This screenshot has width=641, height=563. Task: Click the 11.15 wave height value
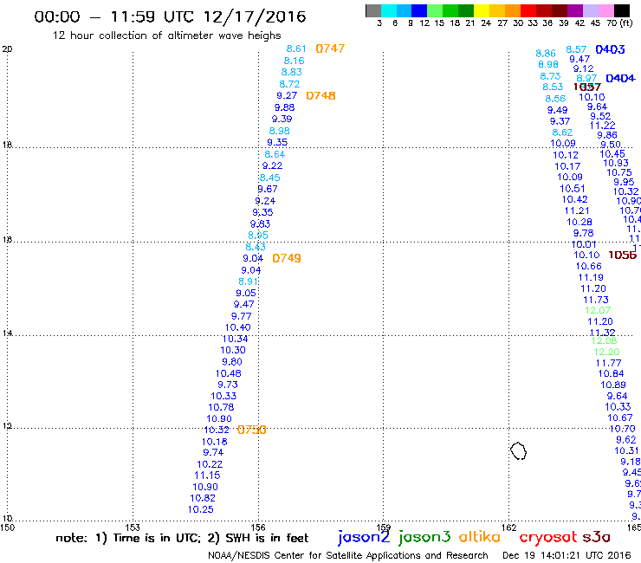tap(207, 476)
